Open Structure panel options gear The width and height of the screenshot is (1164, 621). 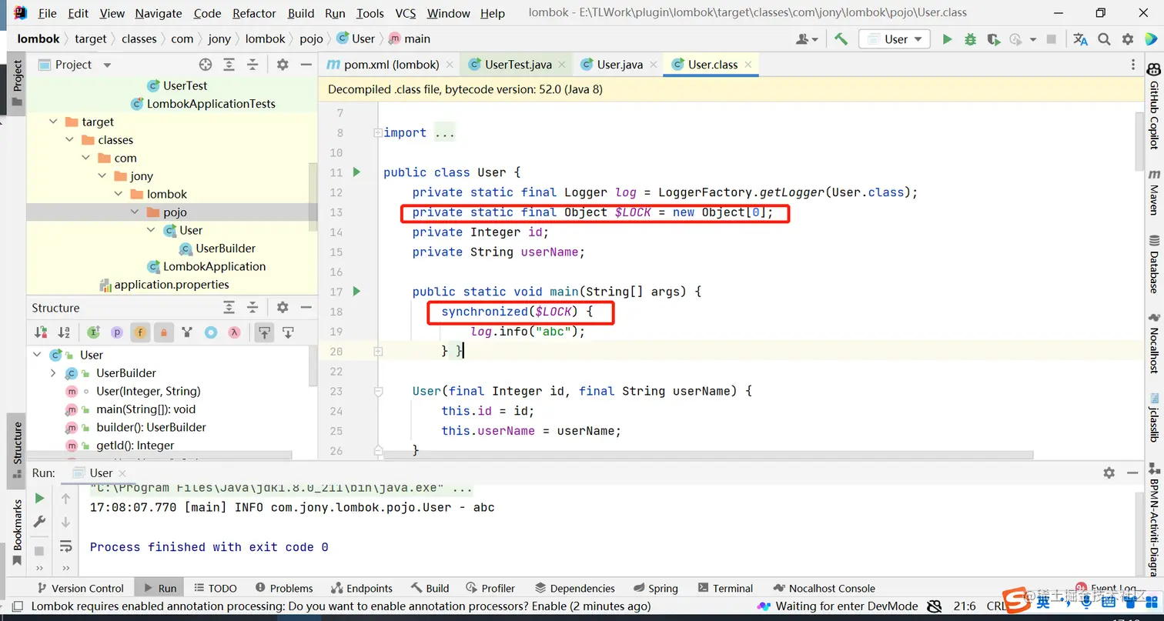283,308
